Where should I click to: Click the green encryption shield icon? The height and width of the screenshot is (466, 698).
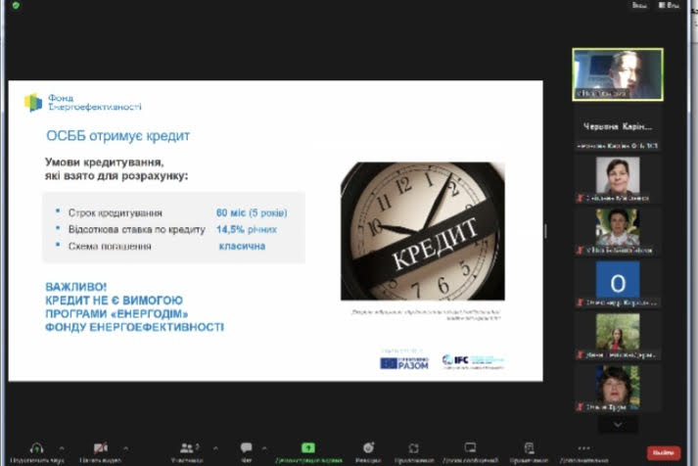tap(15, 5)
